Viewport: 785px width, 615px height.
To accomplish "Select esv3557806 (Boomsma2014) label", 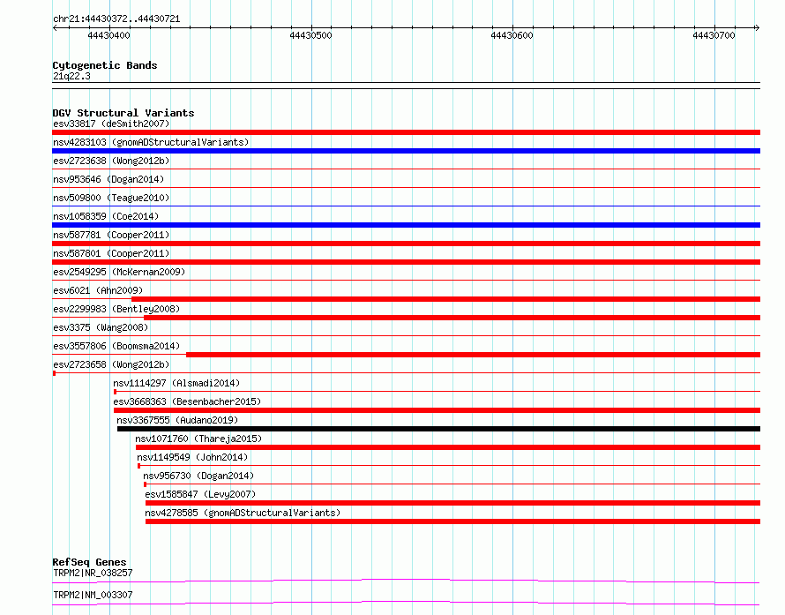I will (116, 346).
